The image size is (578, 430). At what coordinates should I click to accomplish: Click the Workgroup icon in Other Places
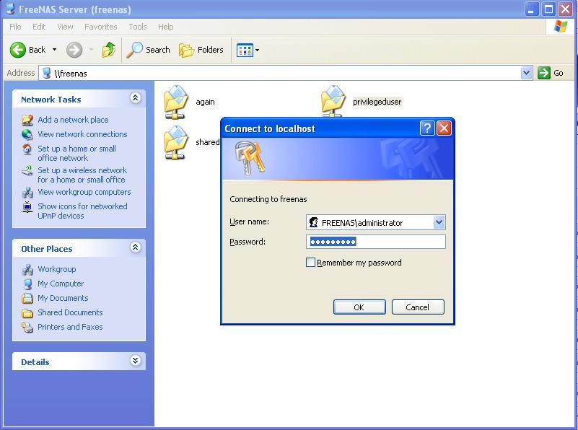click(x=27, y=269)
